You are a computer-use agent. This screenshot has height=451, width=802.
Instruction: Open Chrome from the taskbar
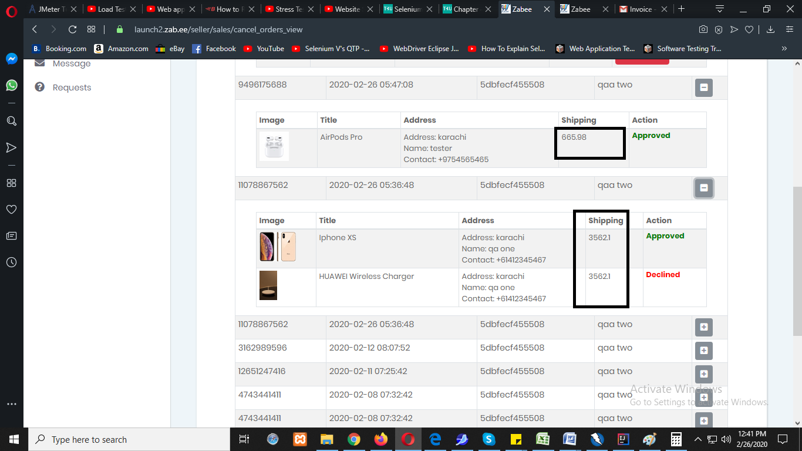click(x=353, y=439)
